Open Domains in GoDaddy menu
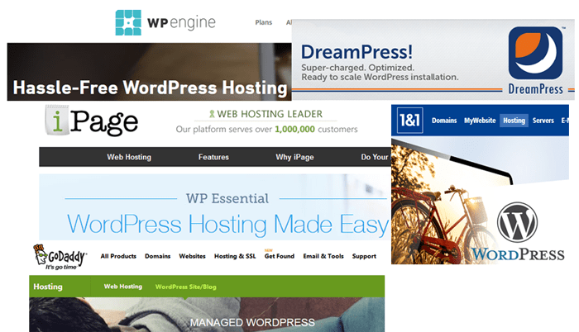Viewport: 579px width, 332px height. point(158,256)
